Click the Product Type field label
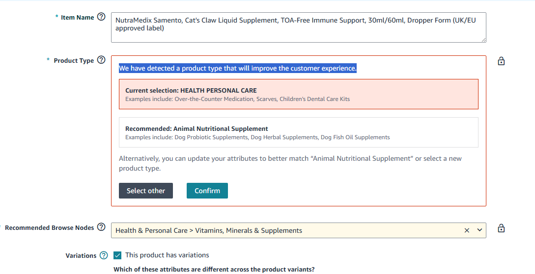Viewport: 535px width, 274px height. [x=74, y=61]
